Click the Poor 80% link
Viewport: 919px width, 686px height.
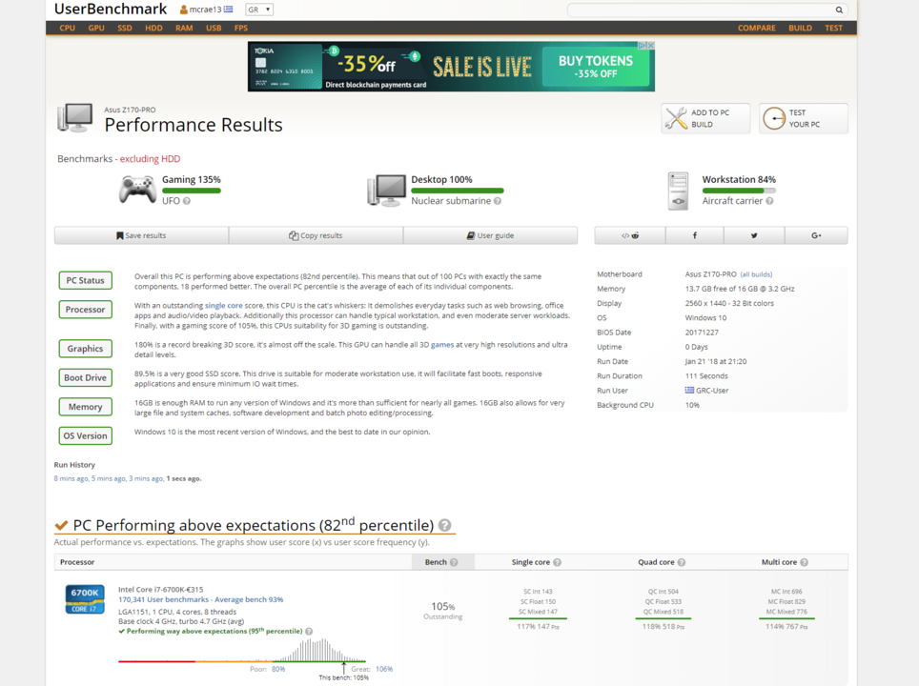tap(278, 669)
